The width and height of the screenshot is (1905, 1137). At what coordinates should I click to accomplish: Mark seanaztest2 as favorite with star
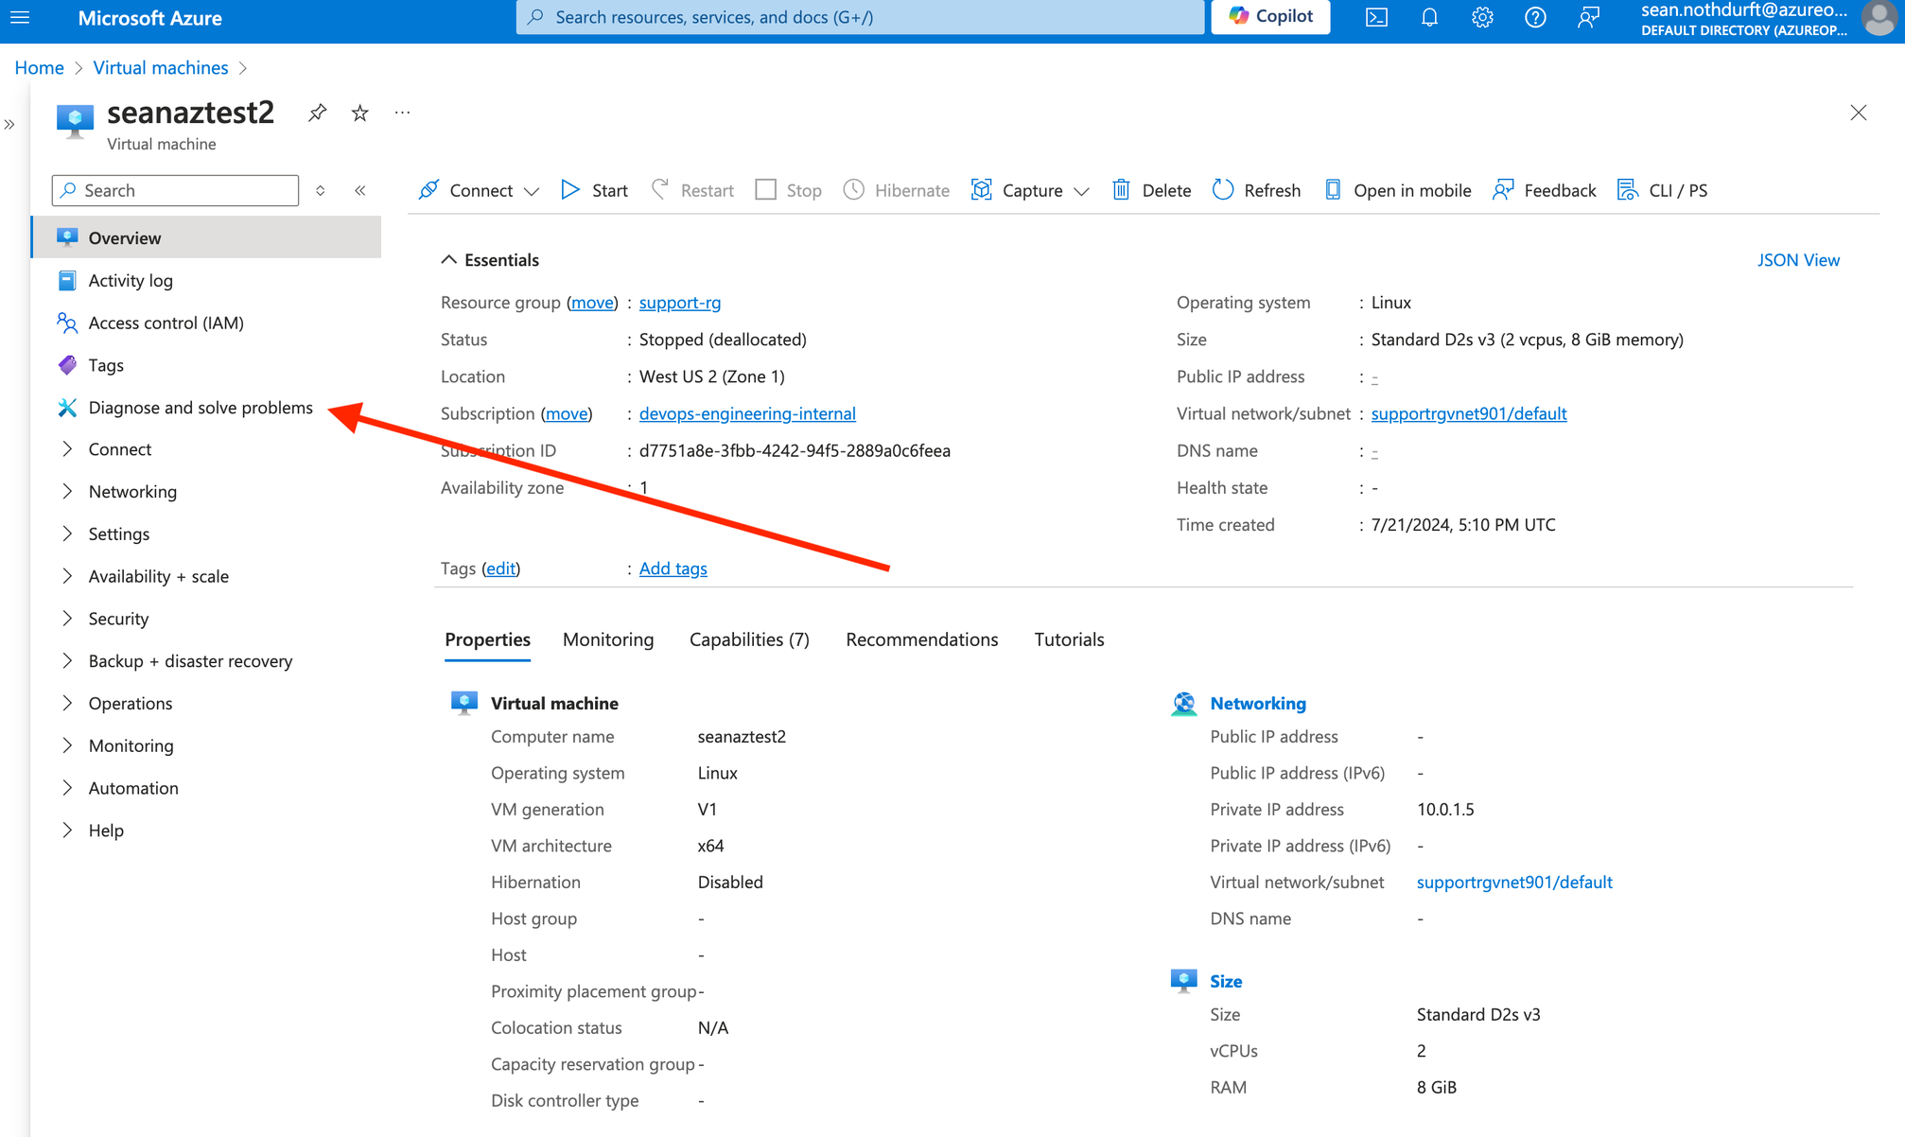coord(359,113)
